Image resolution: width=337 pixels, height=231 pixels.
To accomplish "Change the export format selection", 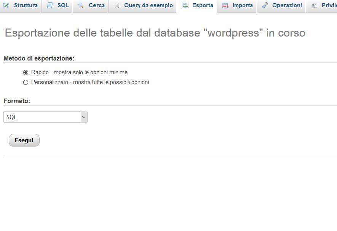I will pyautogui.click(x=45, y=117).
